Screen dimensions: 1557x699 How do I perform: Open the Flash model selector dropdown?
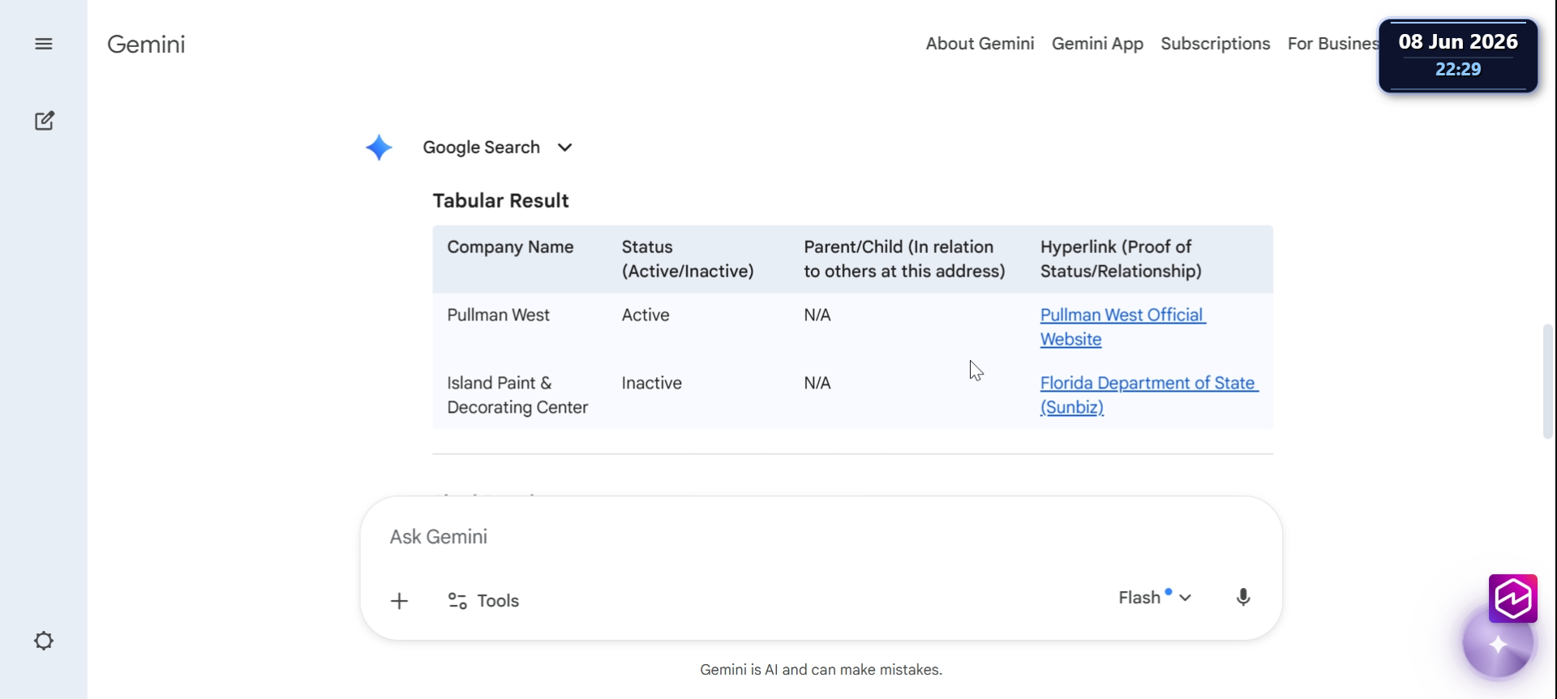(1155, 598)
